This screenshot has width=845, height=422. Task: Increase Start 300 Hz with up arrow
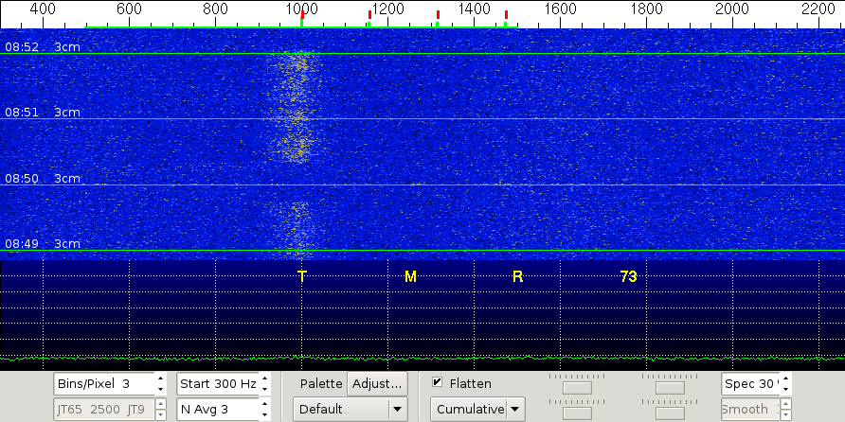[265, 378]
